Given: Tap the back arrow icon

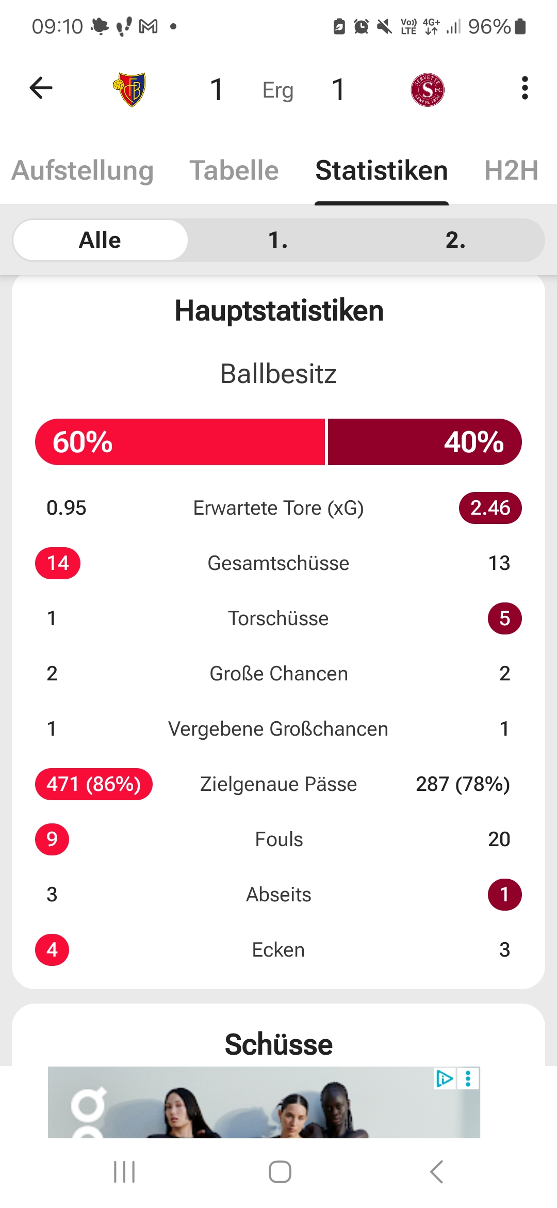Looking at the screenshot, I should point(41,88).
